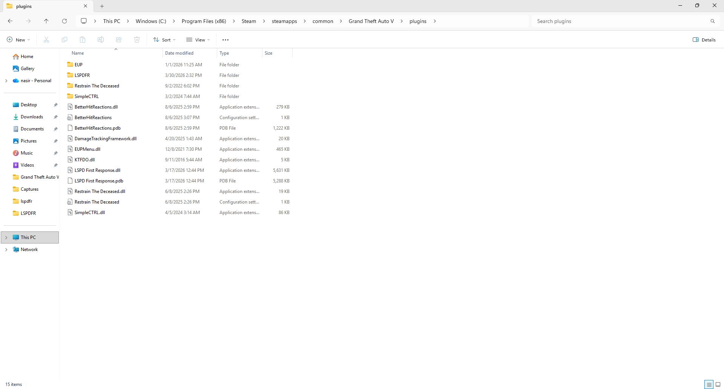Open the View options dropdown

click(198, 40)
